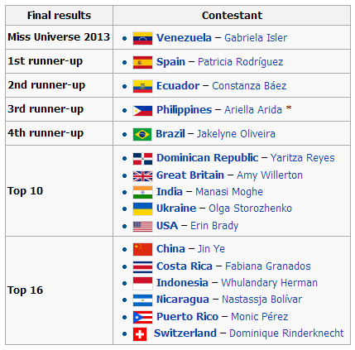Viewport: 355px width, 350px height.
Task: Open the Ariella Arida link
Action: [x=253, y=110]
